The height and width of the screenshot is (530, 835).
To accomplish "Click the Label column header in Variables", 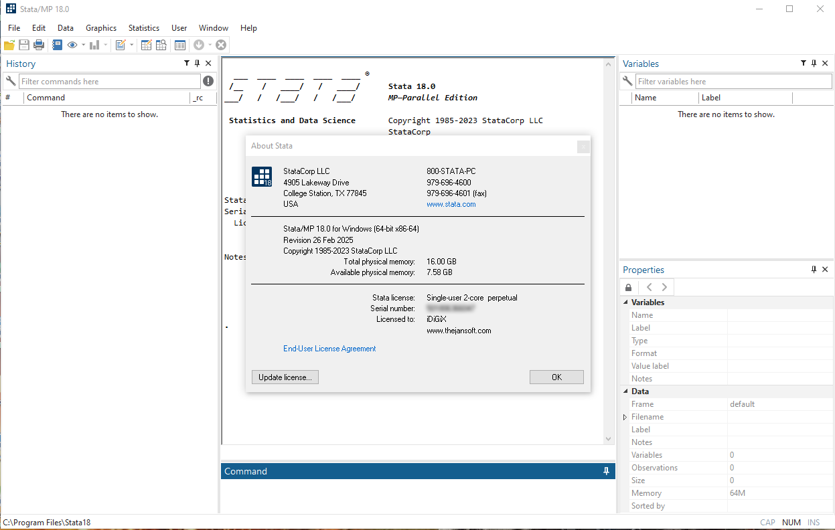I will point(745,98).
